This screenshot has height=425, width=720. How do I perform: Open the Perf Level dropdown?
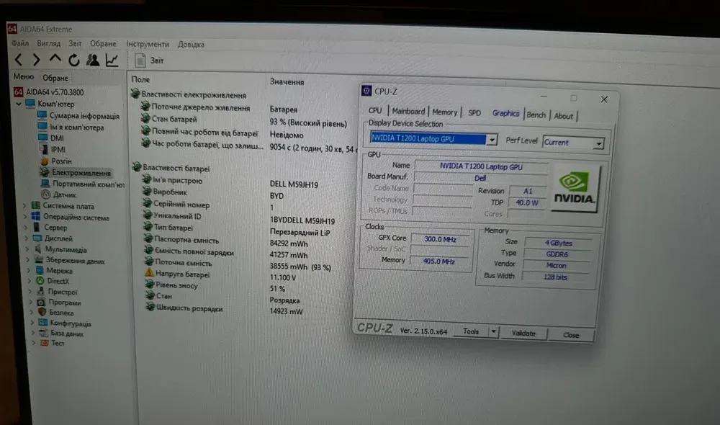pos(598,143)
